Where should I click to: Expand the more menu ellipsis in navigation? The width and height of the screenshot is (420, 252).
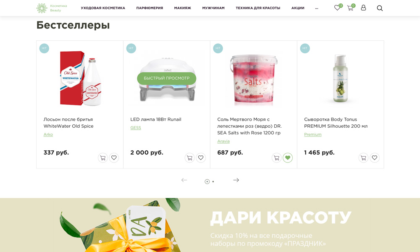[x=317, y=8]
